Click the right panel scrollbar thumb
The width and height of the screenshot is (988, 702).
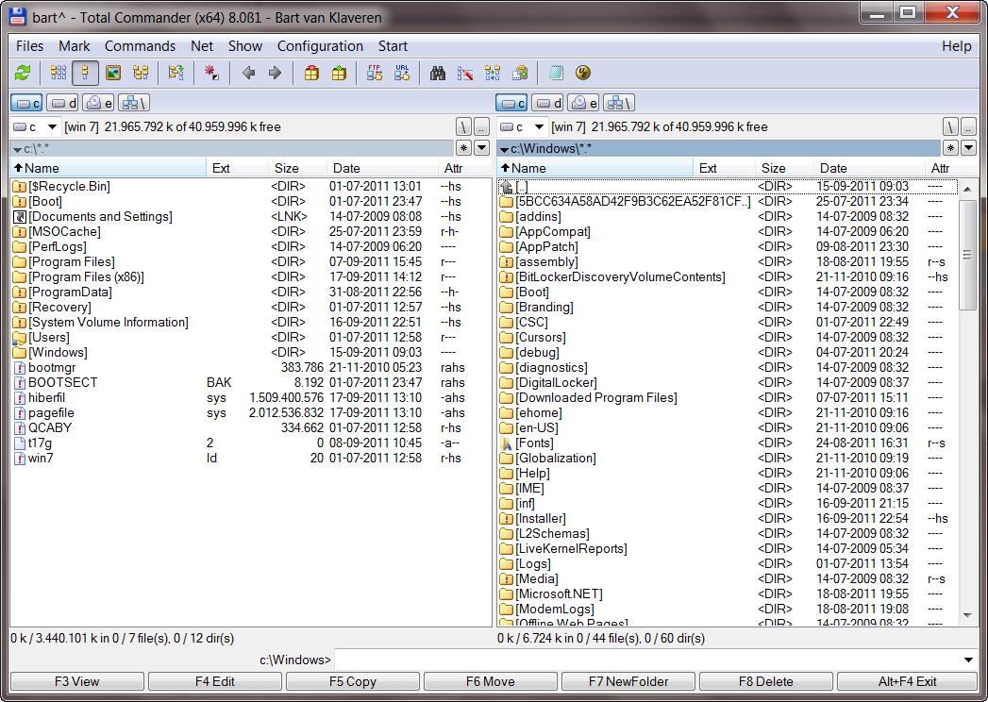coord(967,255)
